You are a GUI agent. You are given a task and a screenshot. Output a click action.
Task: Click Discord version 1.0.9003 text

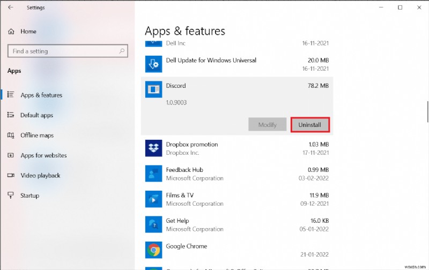point(176,102)
